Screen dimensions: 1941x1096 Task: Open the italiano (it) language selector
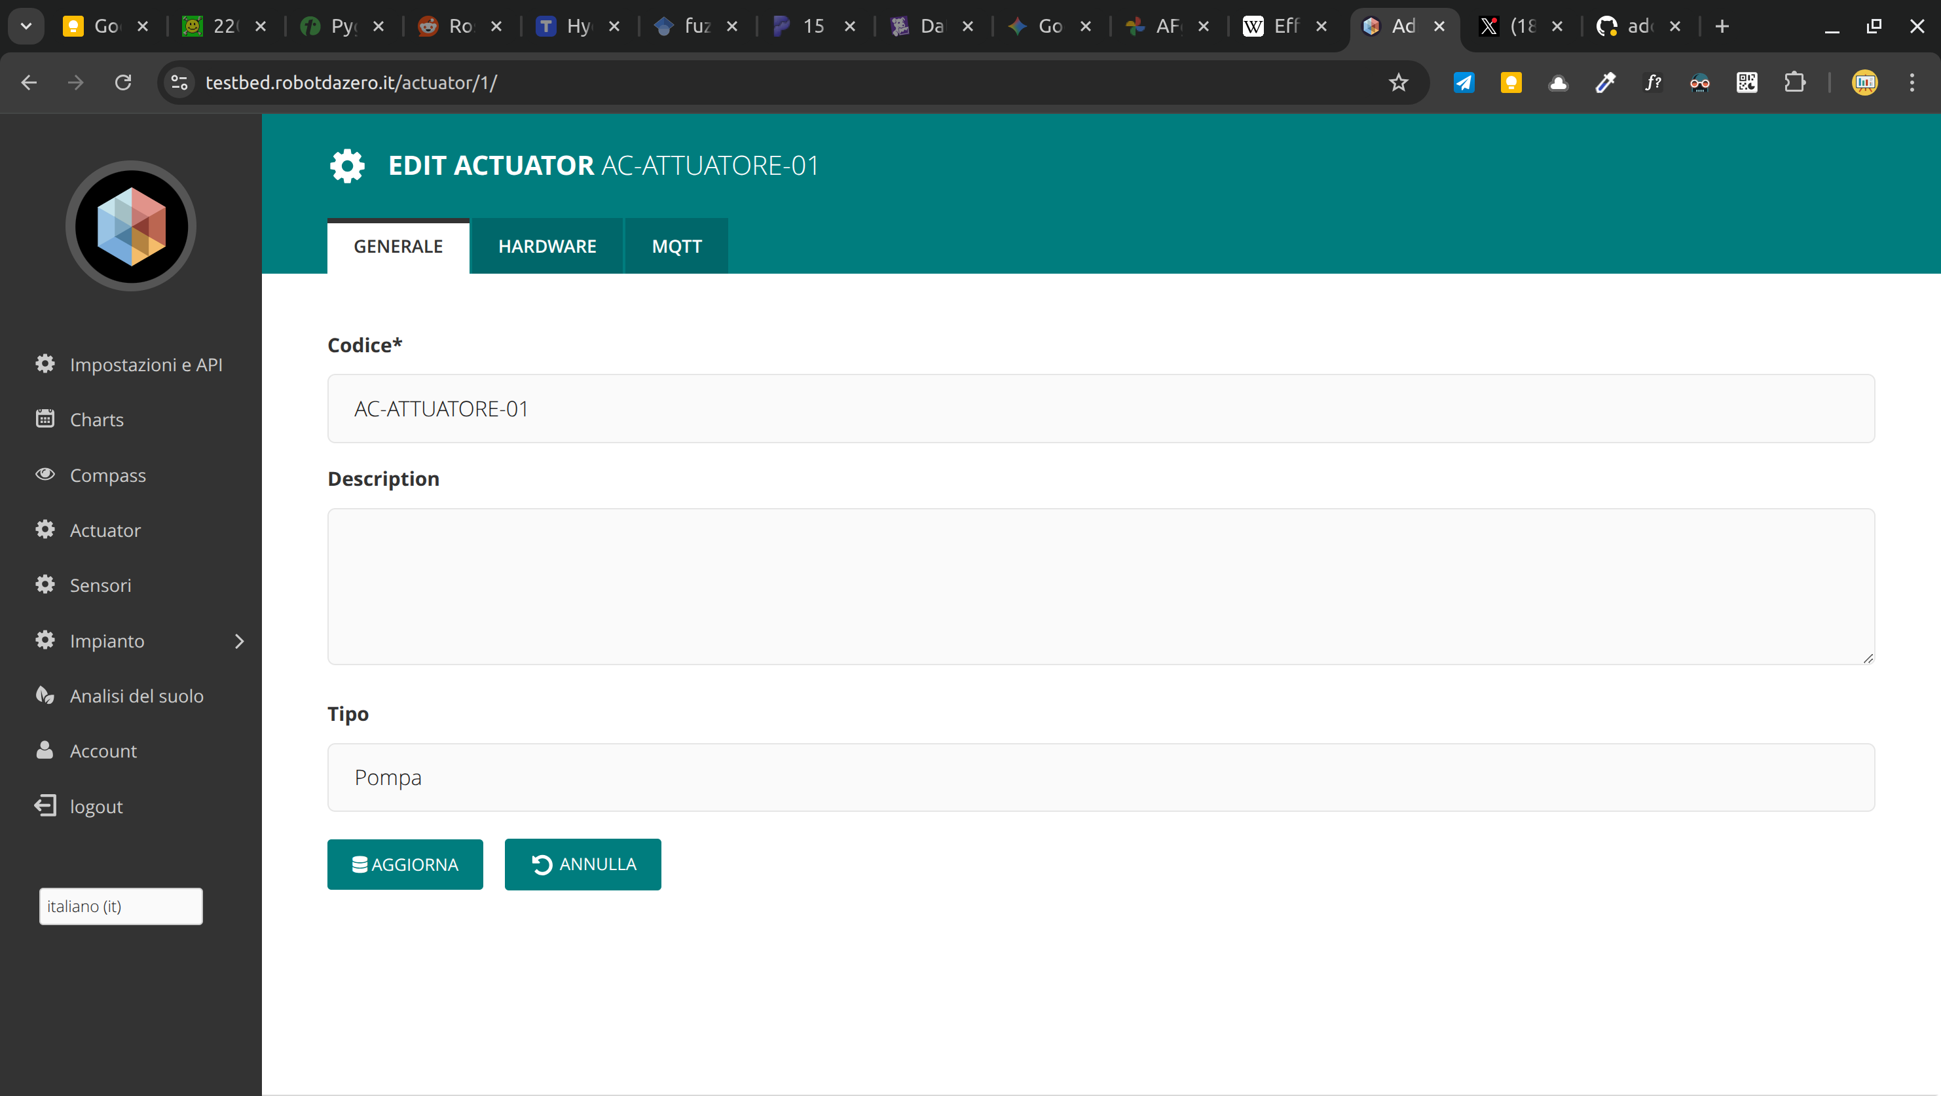point(120,906)
